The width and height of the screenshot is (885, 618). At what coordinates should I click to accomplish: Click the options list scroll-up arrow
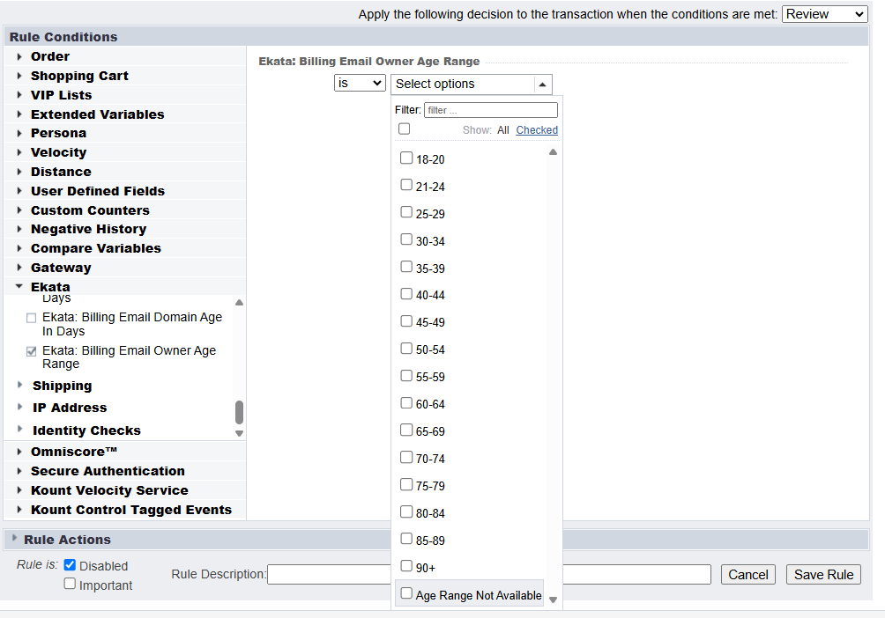tap(554, 152)
